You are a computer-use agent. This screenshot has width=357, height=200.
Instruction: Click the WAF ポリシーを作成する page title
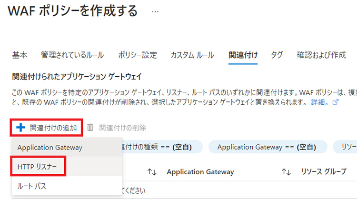pos(73,11)
